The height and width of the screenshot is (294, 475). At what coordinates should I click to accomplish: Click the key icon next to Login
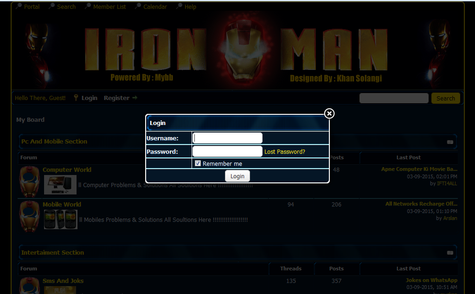coord(76,97)
